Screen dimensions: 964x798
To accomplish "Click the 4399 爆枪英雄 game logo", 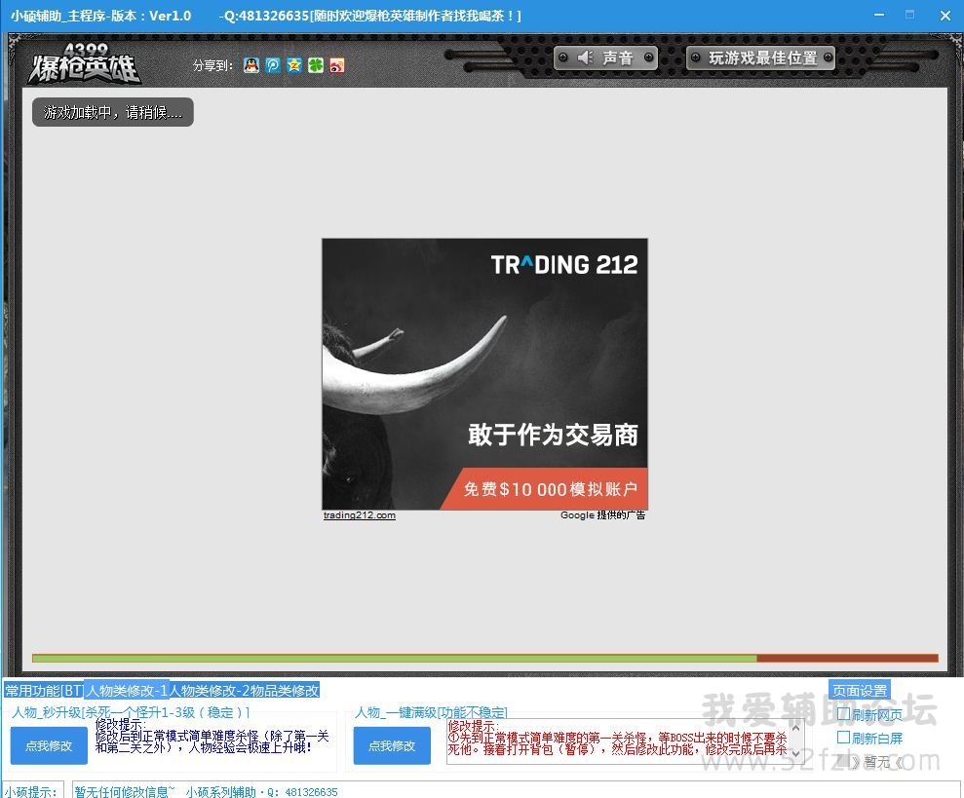I will 85,64.
